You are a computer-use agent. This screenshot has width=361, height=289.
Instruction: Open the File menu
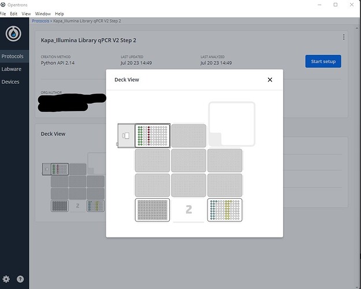click(3, 14)
